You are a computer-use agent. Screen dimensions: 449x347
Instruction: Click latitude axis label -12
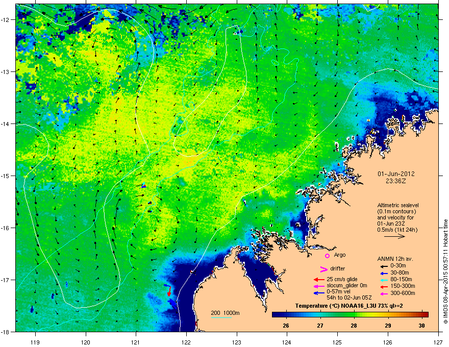(x=6, y=19)
